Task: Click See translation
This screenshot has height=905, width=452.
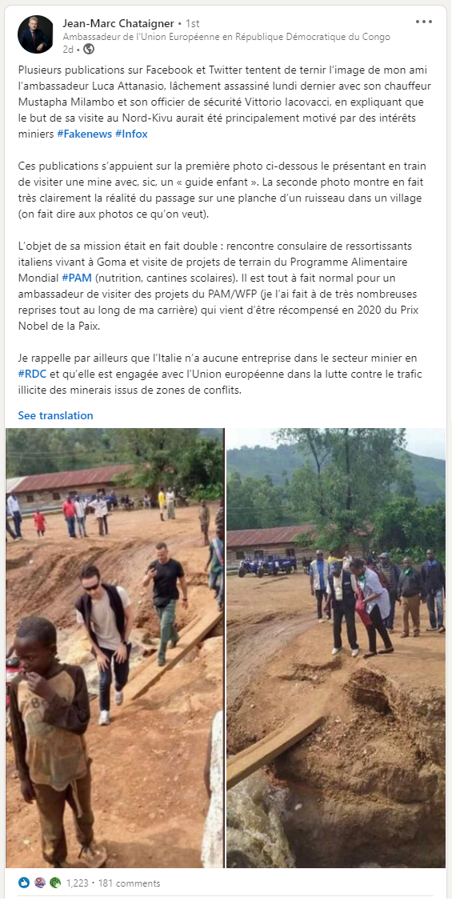Action: pos(55,415)
